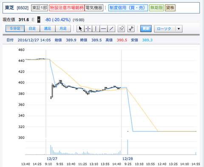Click the date 2016/12/27 14:05
Image resolution: width=204 pixels, height=167 pixels.
pyautogui.click(x=34, y=40)
